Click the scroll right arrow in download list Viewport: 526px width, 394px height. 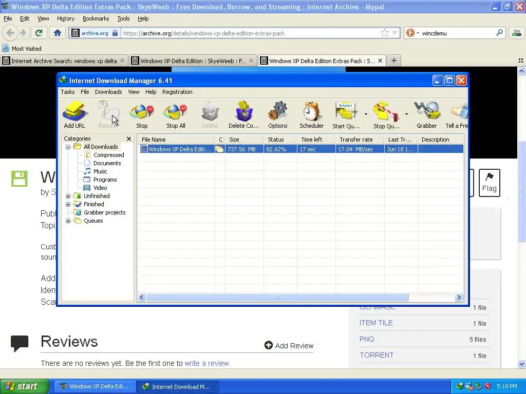pyautogui.click(x=459, y=298)
